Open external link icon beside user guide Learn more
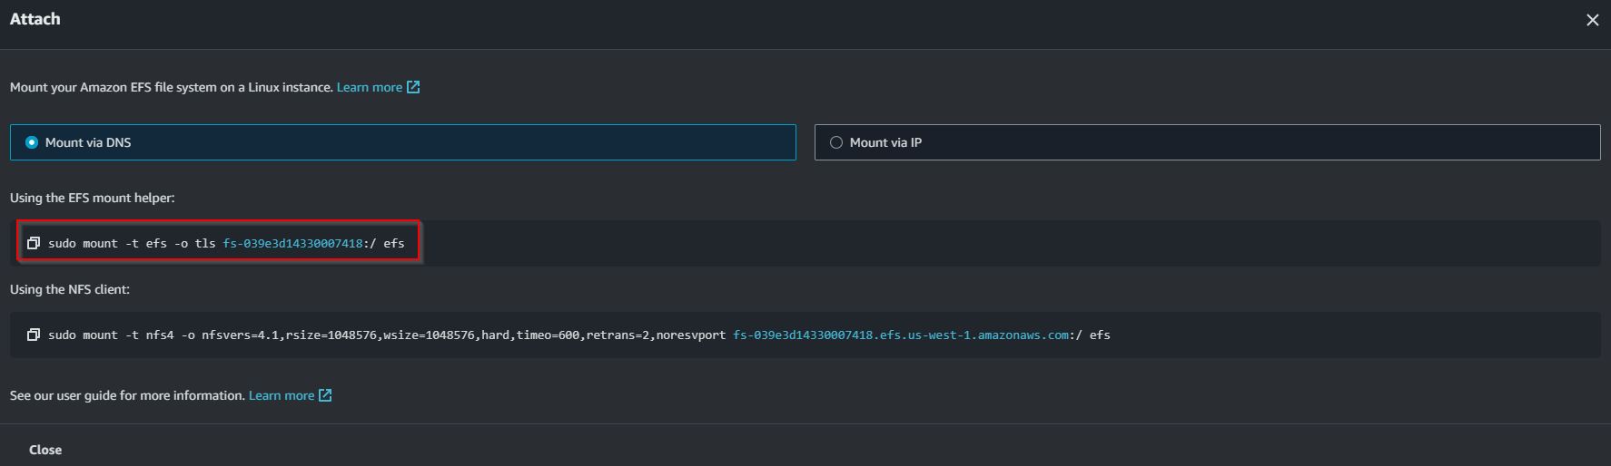Screen dimensions: 1611x466 (x=325, y=395)
